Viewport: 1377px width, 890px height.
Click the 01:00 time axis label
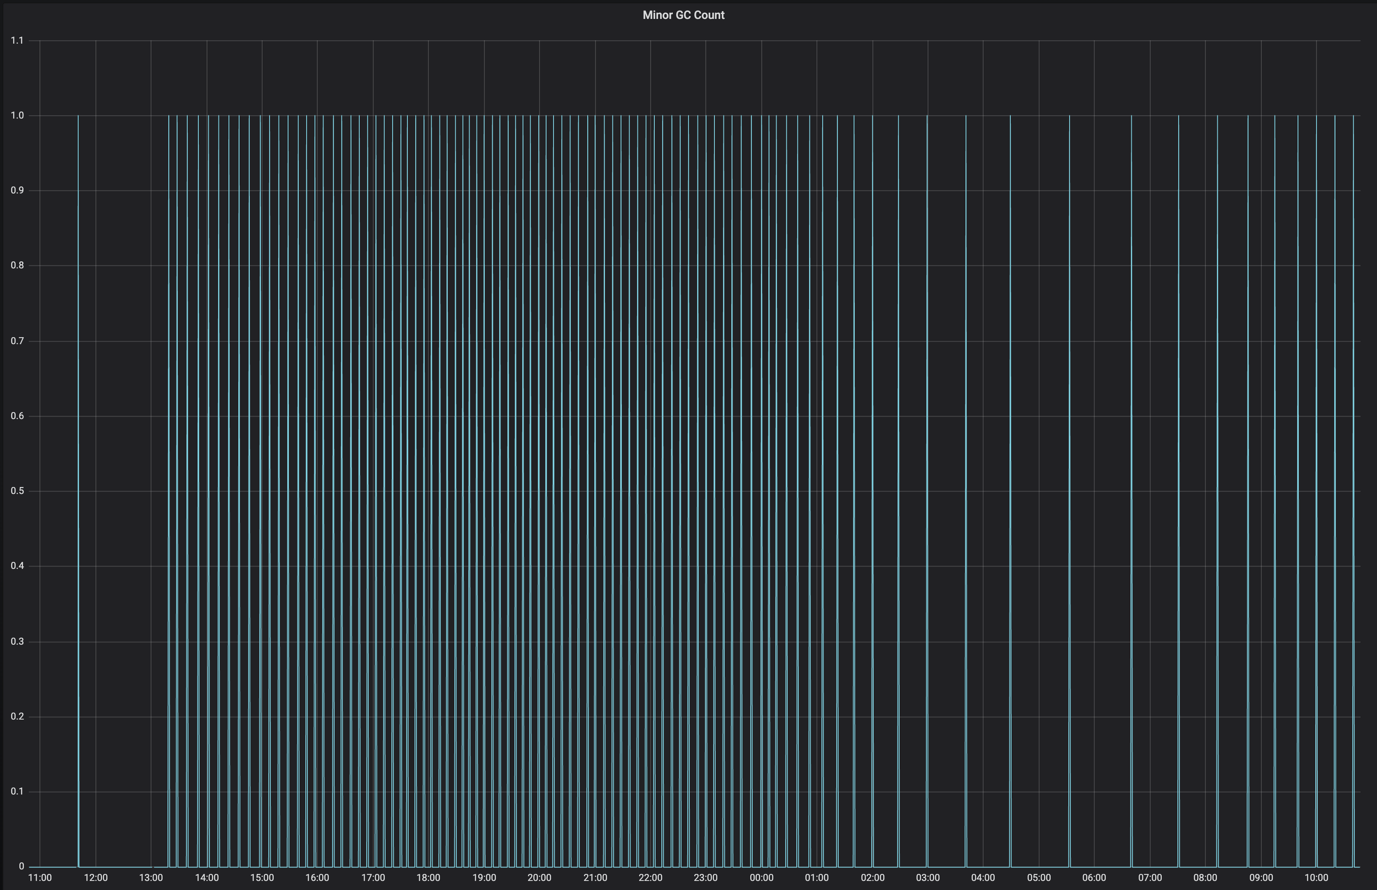[817, 878]
